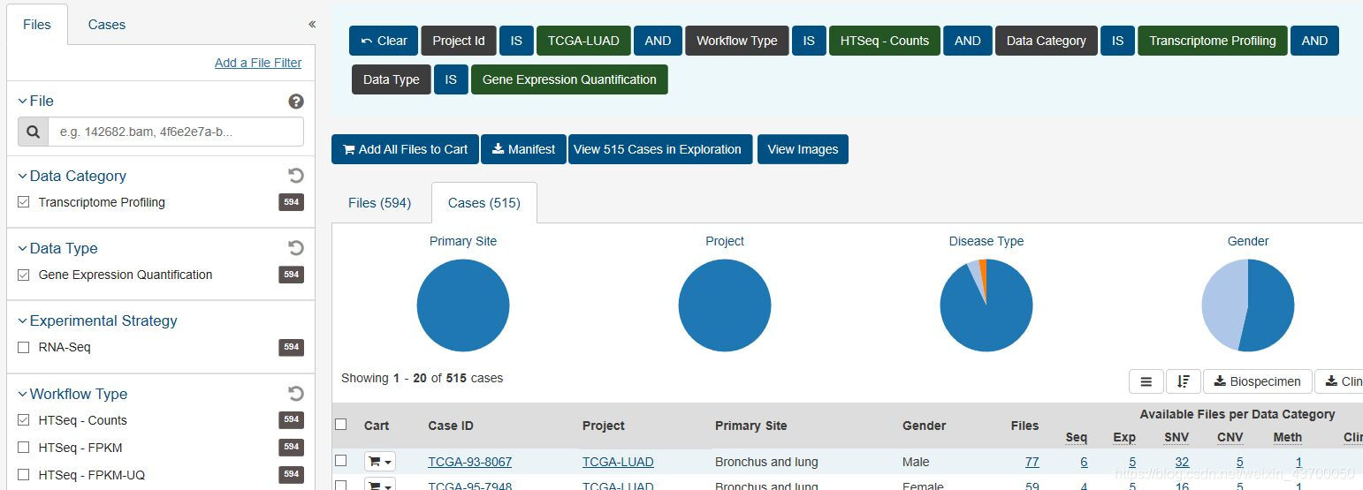Click the Project pie chart
Screen dimensions: 1363x490
coord(725,305)
